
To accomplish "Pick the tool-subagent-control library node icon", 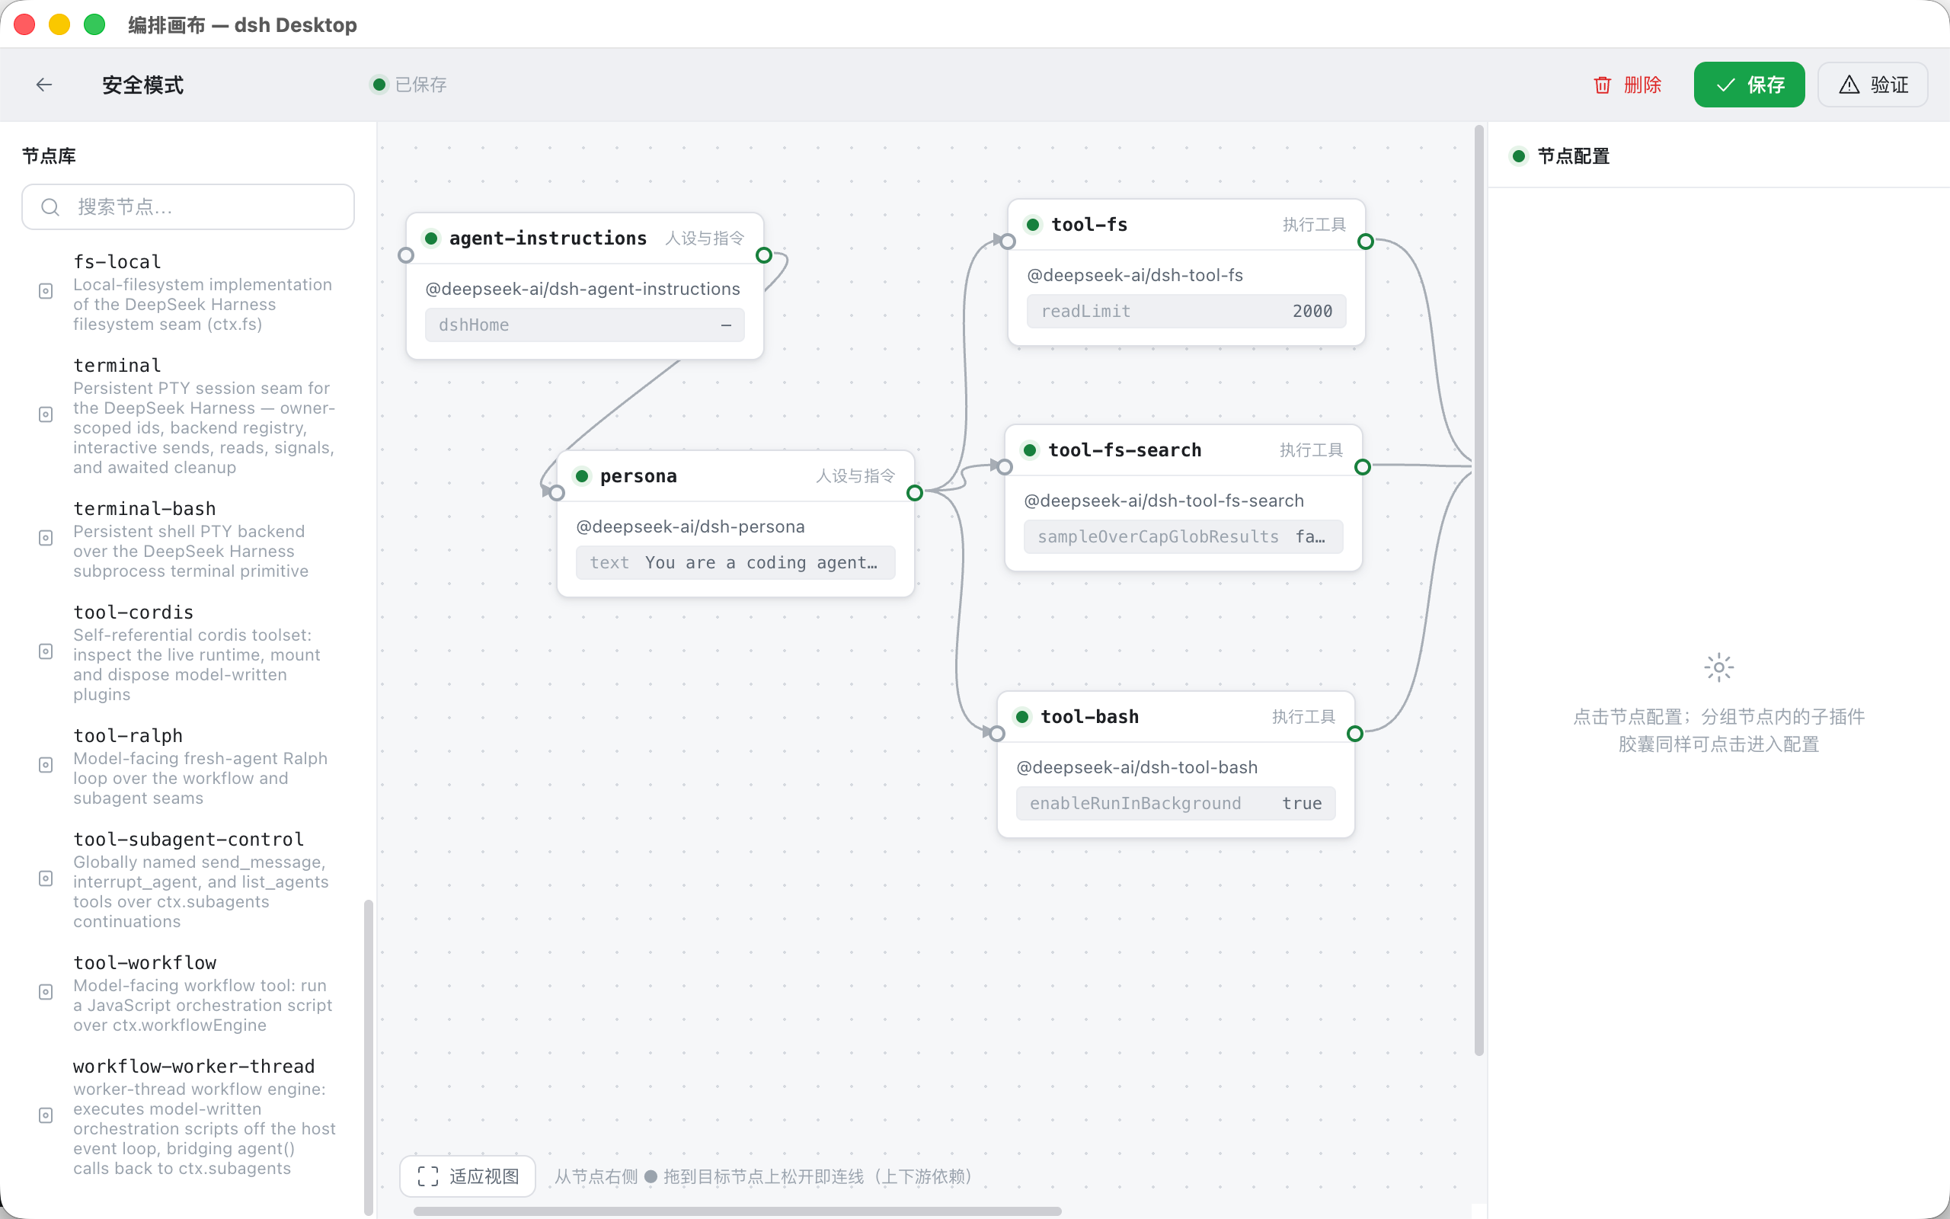I will coord(46,878).
